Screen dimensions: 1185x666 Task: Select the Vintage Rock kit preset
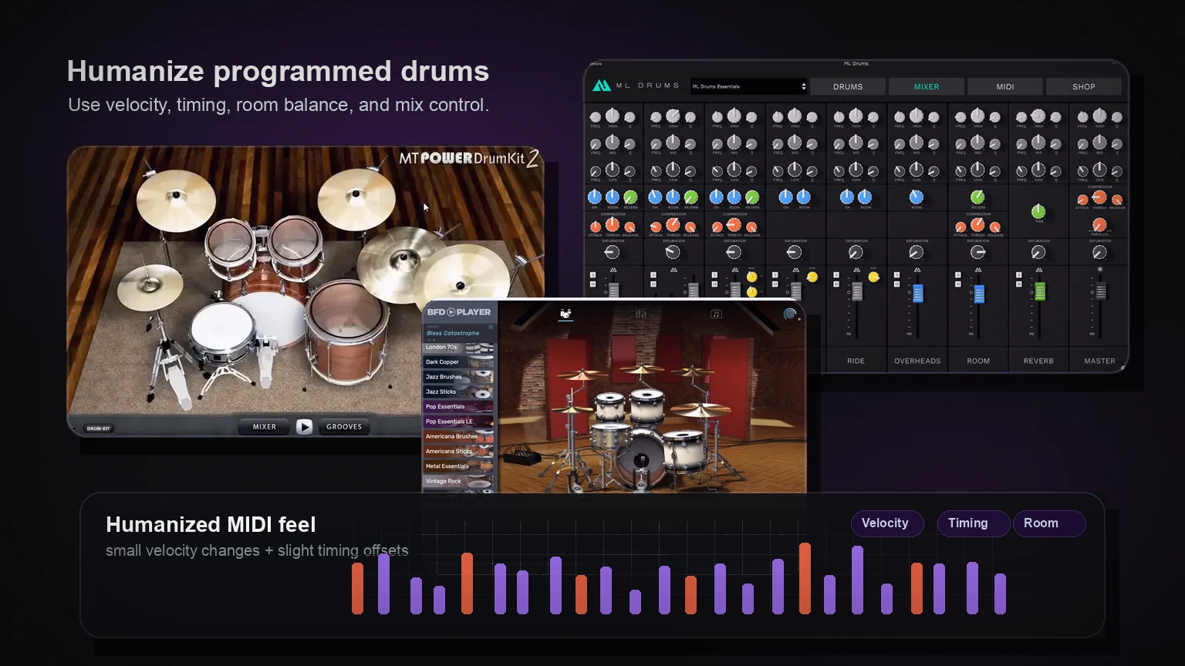pos(458,481)
